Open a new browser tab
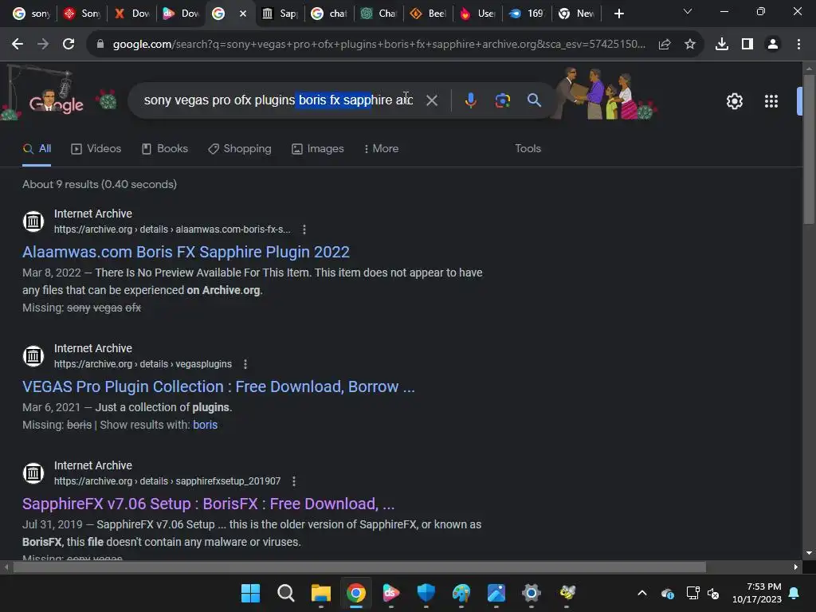This screenshot has height=612, width=816. [618, 14]
